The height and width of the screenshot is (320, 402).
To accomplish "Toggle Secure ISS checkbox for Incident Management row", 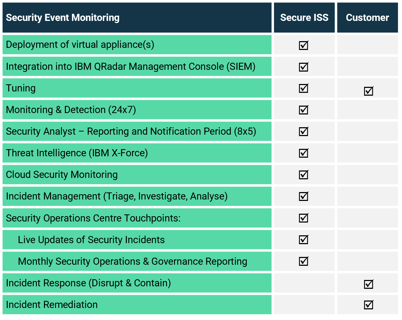I will [x=303, y=197].
